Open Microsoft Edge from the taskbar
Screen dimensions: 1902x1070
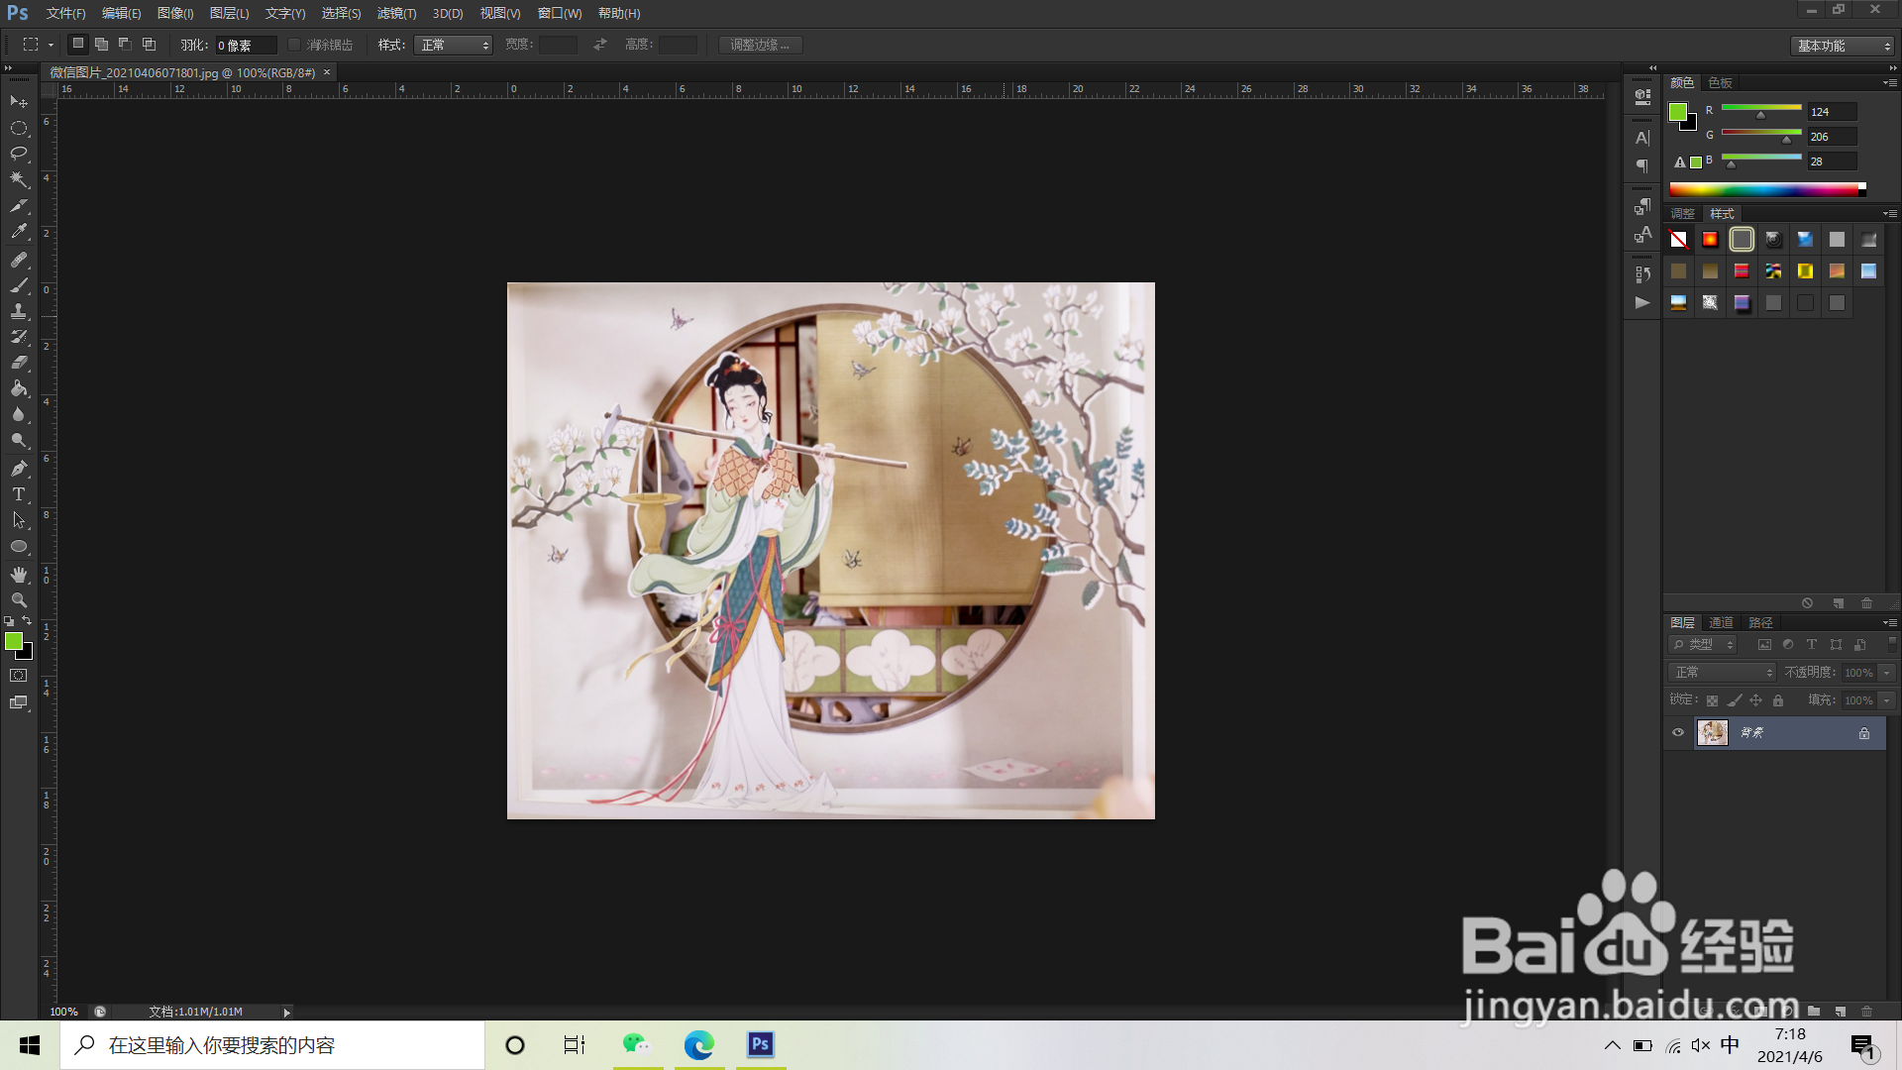click(699, 1045)
